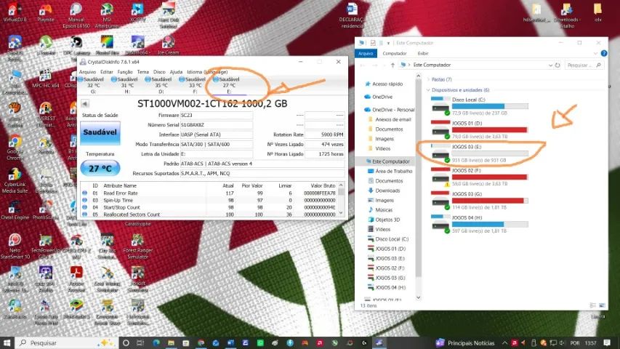Select the Disco Local (C:) drive tile
Viewport: 620px width, 349px height.
pos(480,106)
